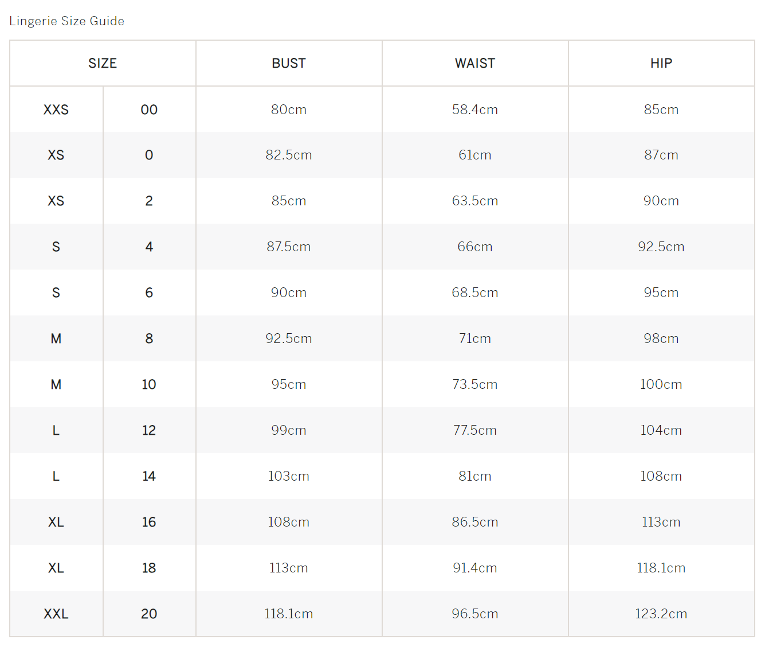
Task: Select the HIP column header
Action: click(x=661, y=64)
